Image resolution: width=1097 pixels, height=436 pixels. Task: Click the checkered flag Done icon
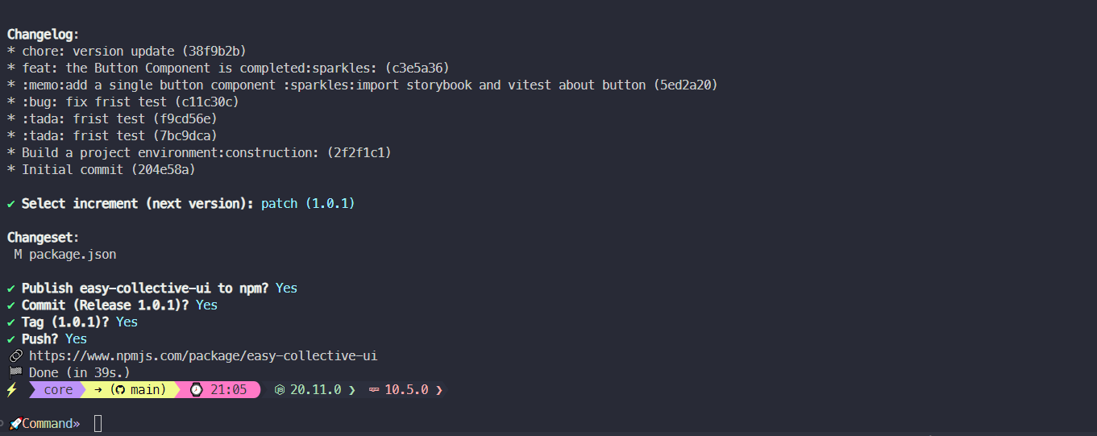coord(15,372)
